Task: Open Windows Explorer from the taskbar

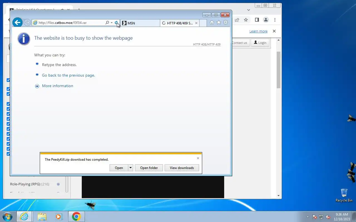Action: pos(42,216)
